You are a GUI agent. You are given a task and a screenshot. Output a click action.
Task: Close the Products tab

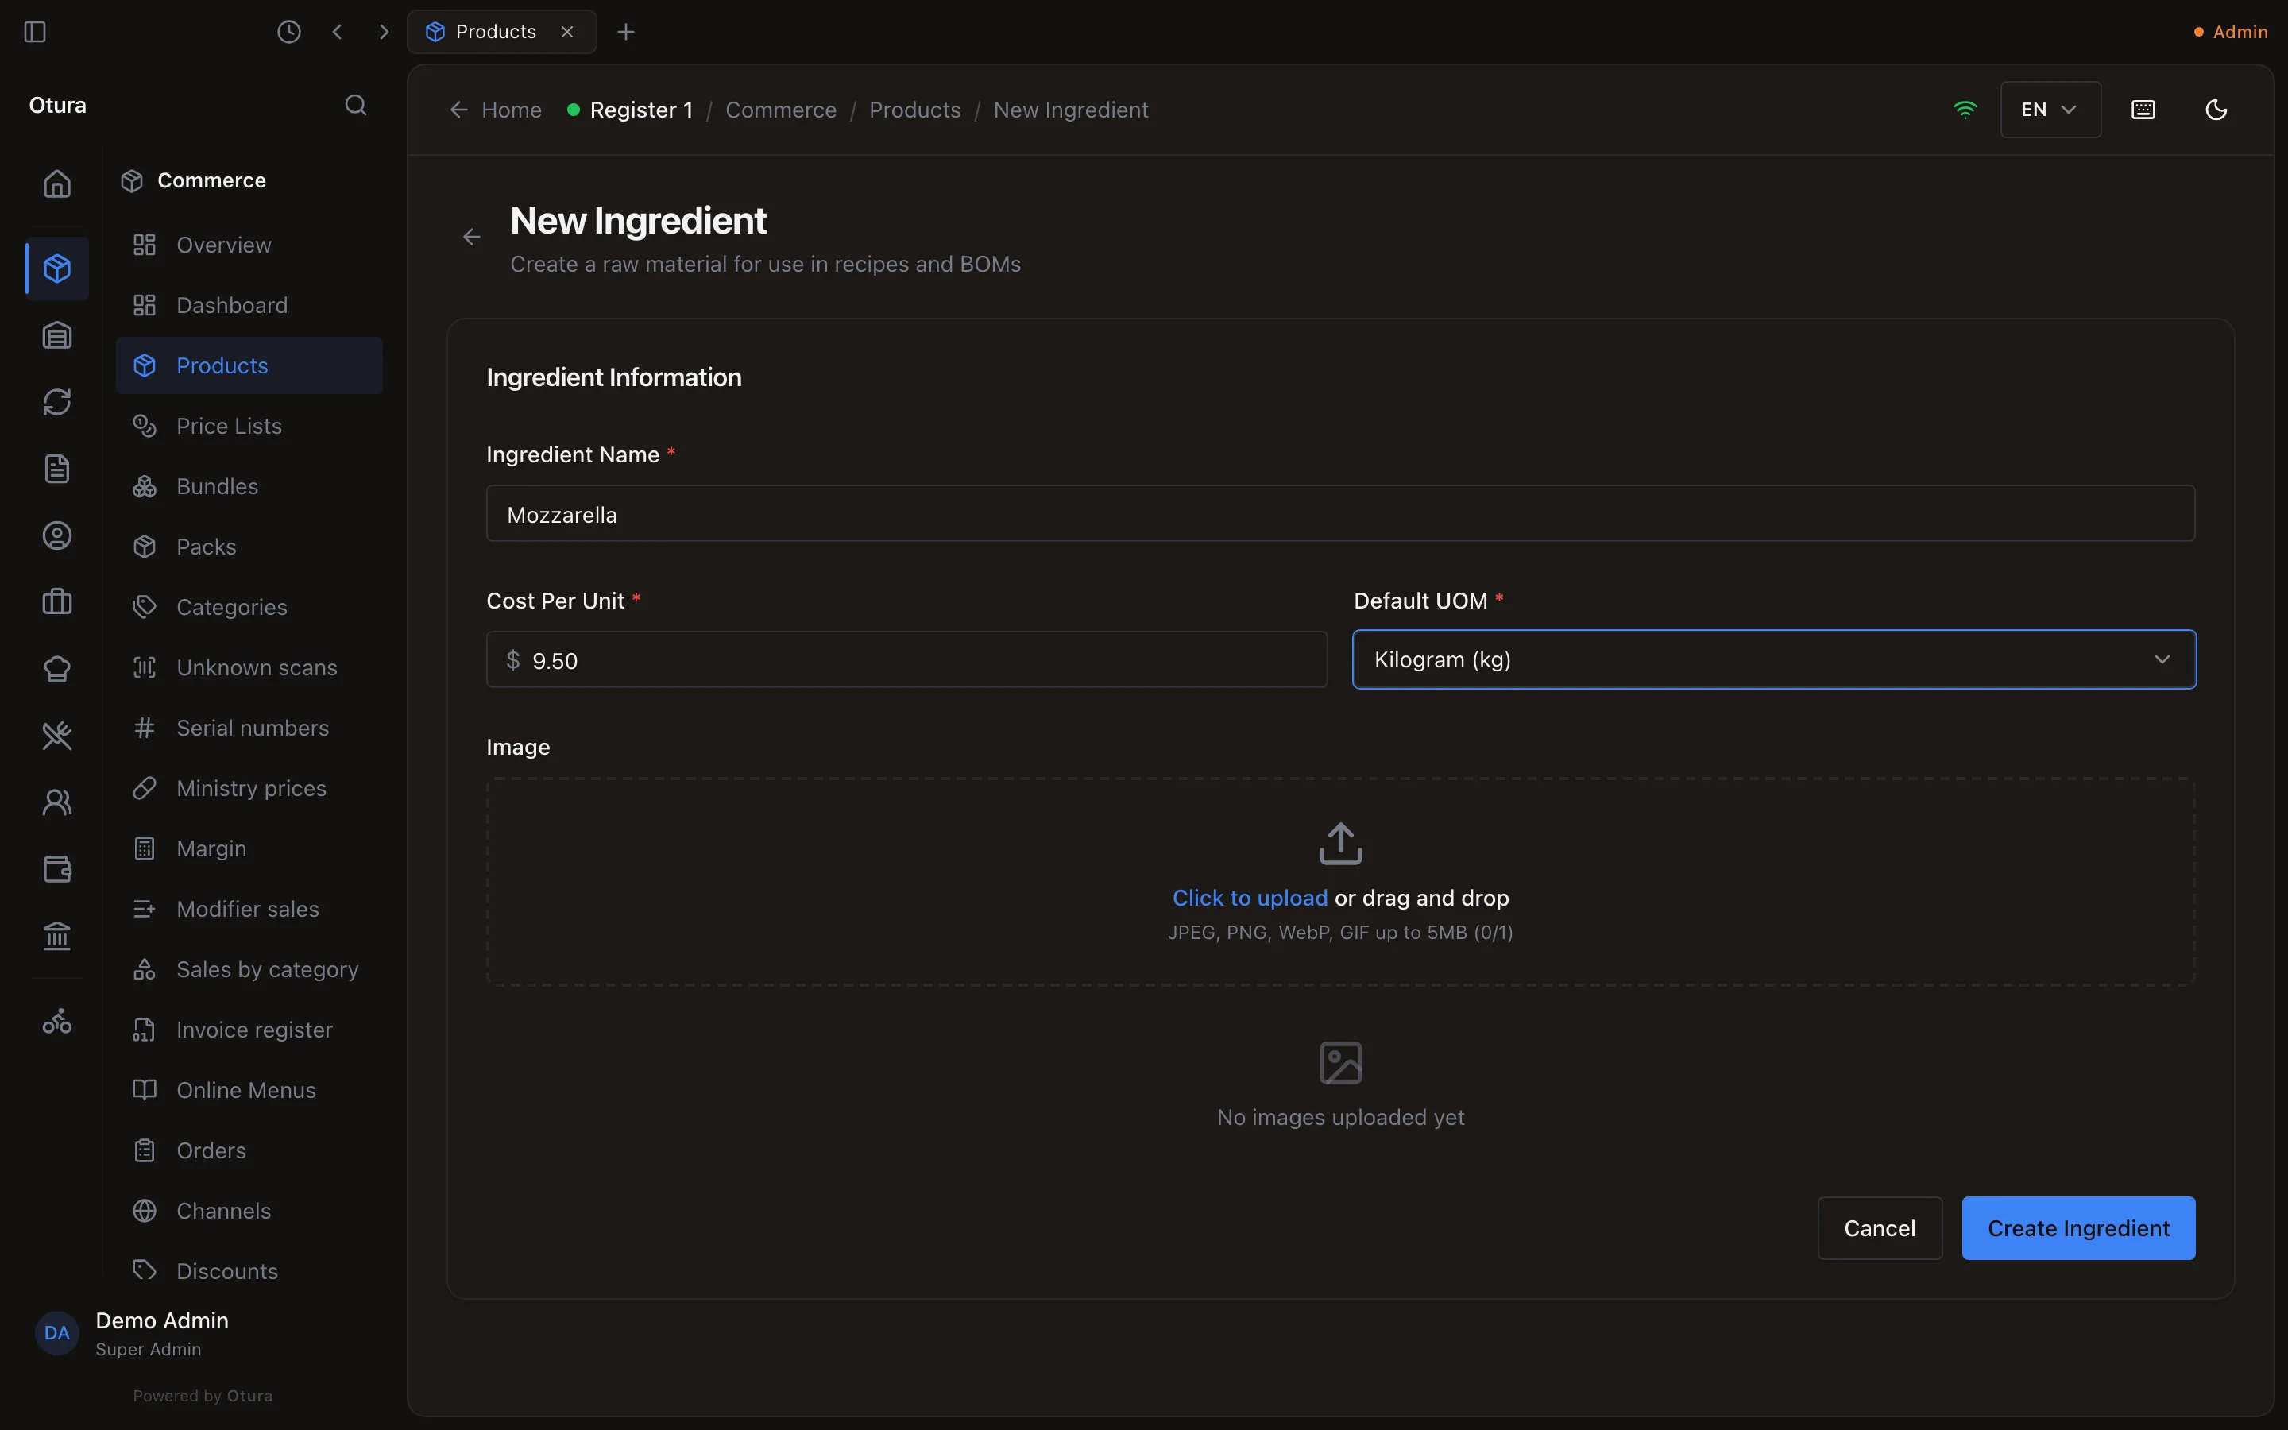coord(567,32)
